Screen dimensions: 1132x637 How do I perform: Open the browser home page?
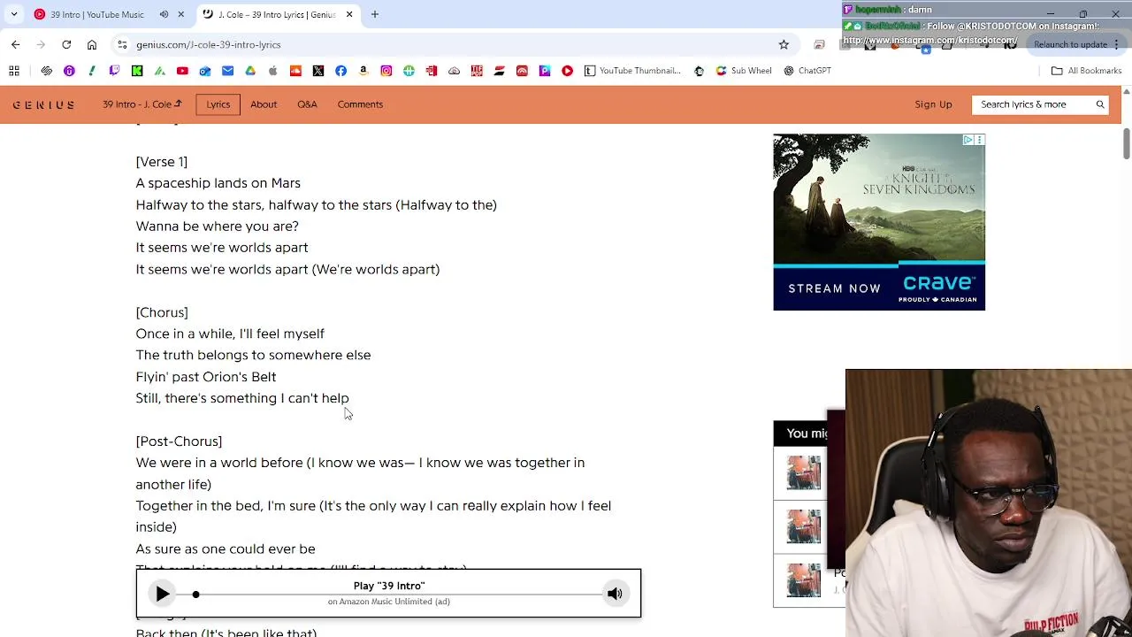[92, 44]
